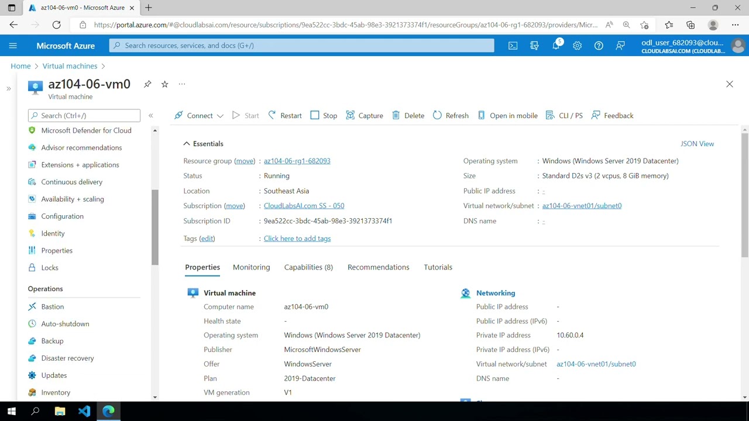
Task: Delete the virtual machine
Action: point(408,116)
